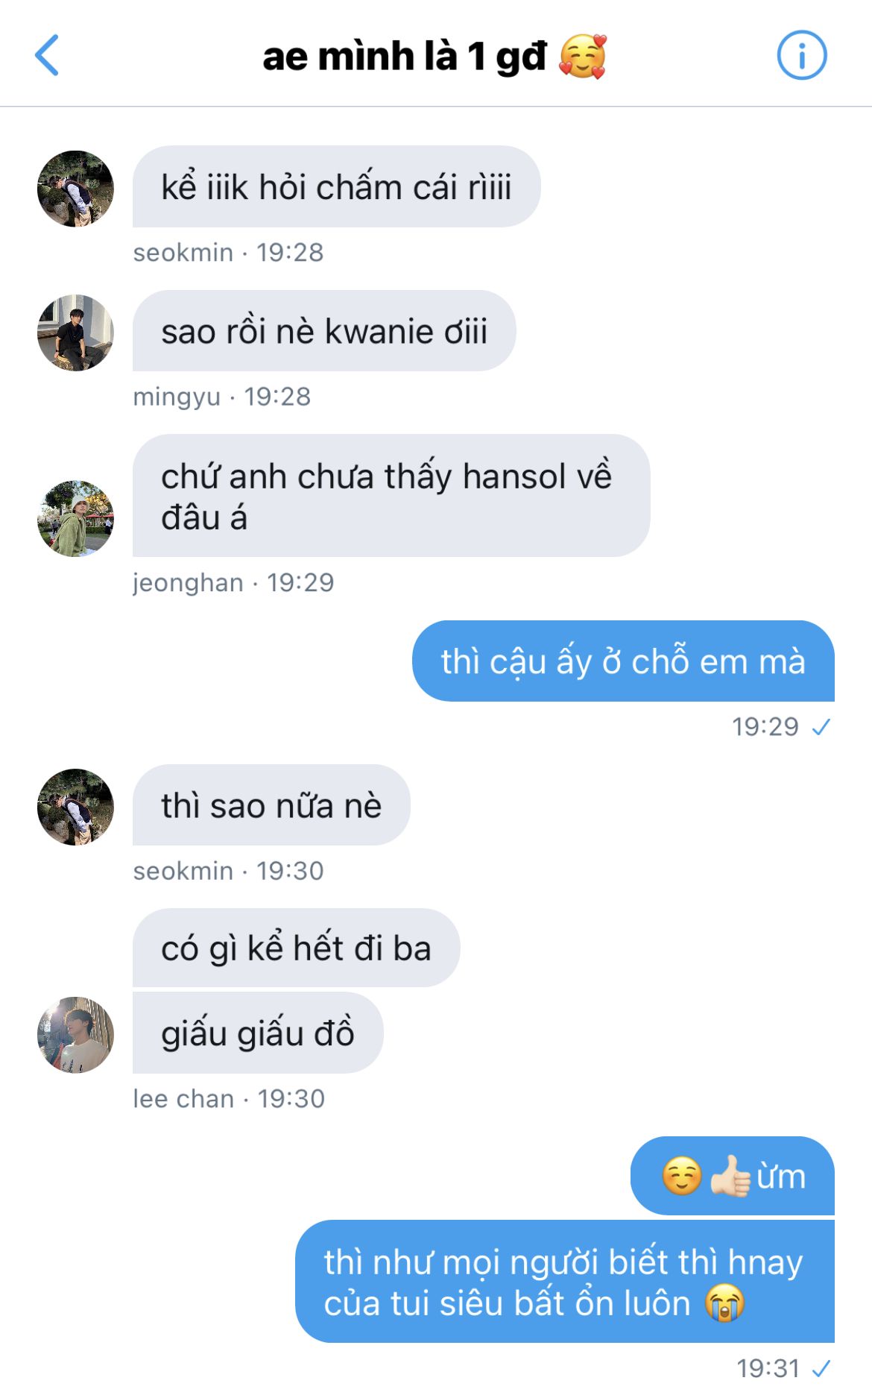872x1398 pixels.
Task: Tap sent bubble 'thì cậu ấy ở chỗ em mà'
Action: coord(623,661)
